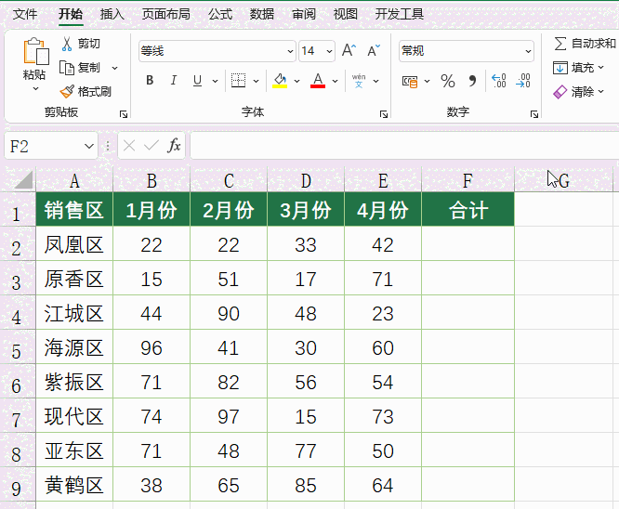Open copy options dropdown arrow
Screen dimensions: 619x509
[x=114, y=68]
